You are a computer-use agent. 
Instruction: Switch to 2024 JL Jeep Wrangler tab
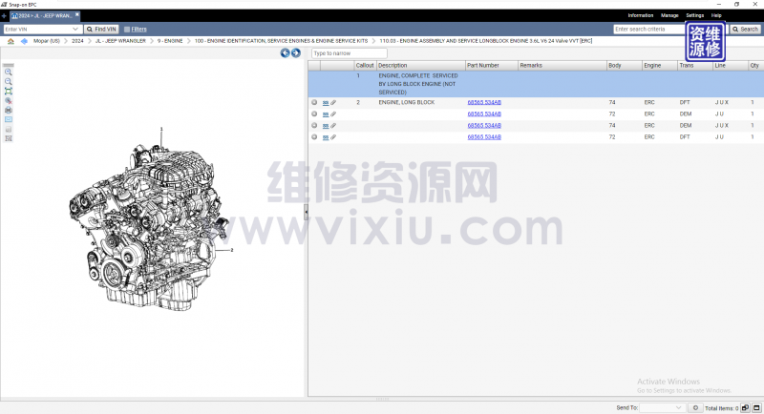click(x=44, y=15)
